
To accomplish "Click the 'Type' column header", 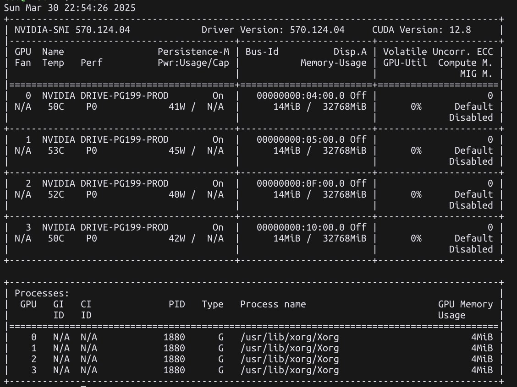I will tap(213, 304).
